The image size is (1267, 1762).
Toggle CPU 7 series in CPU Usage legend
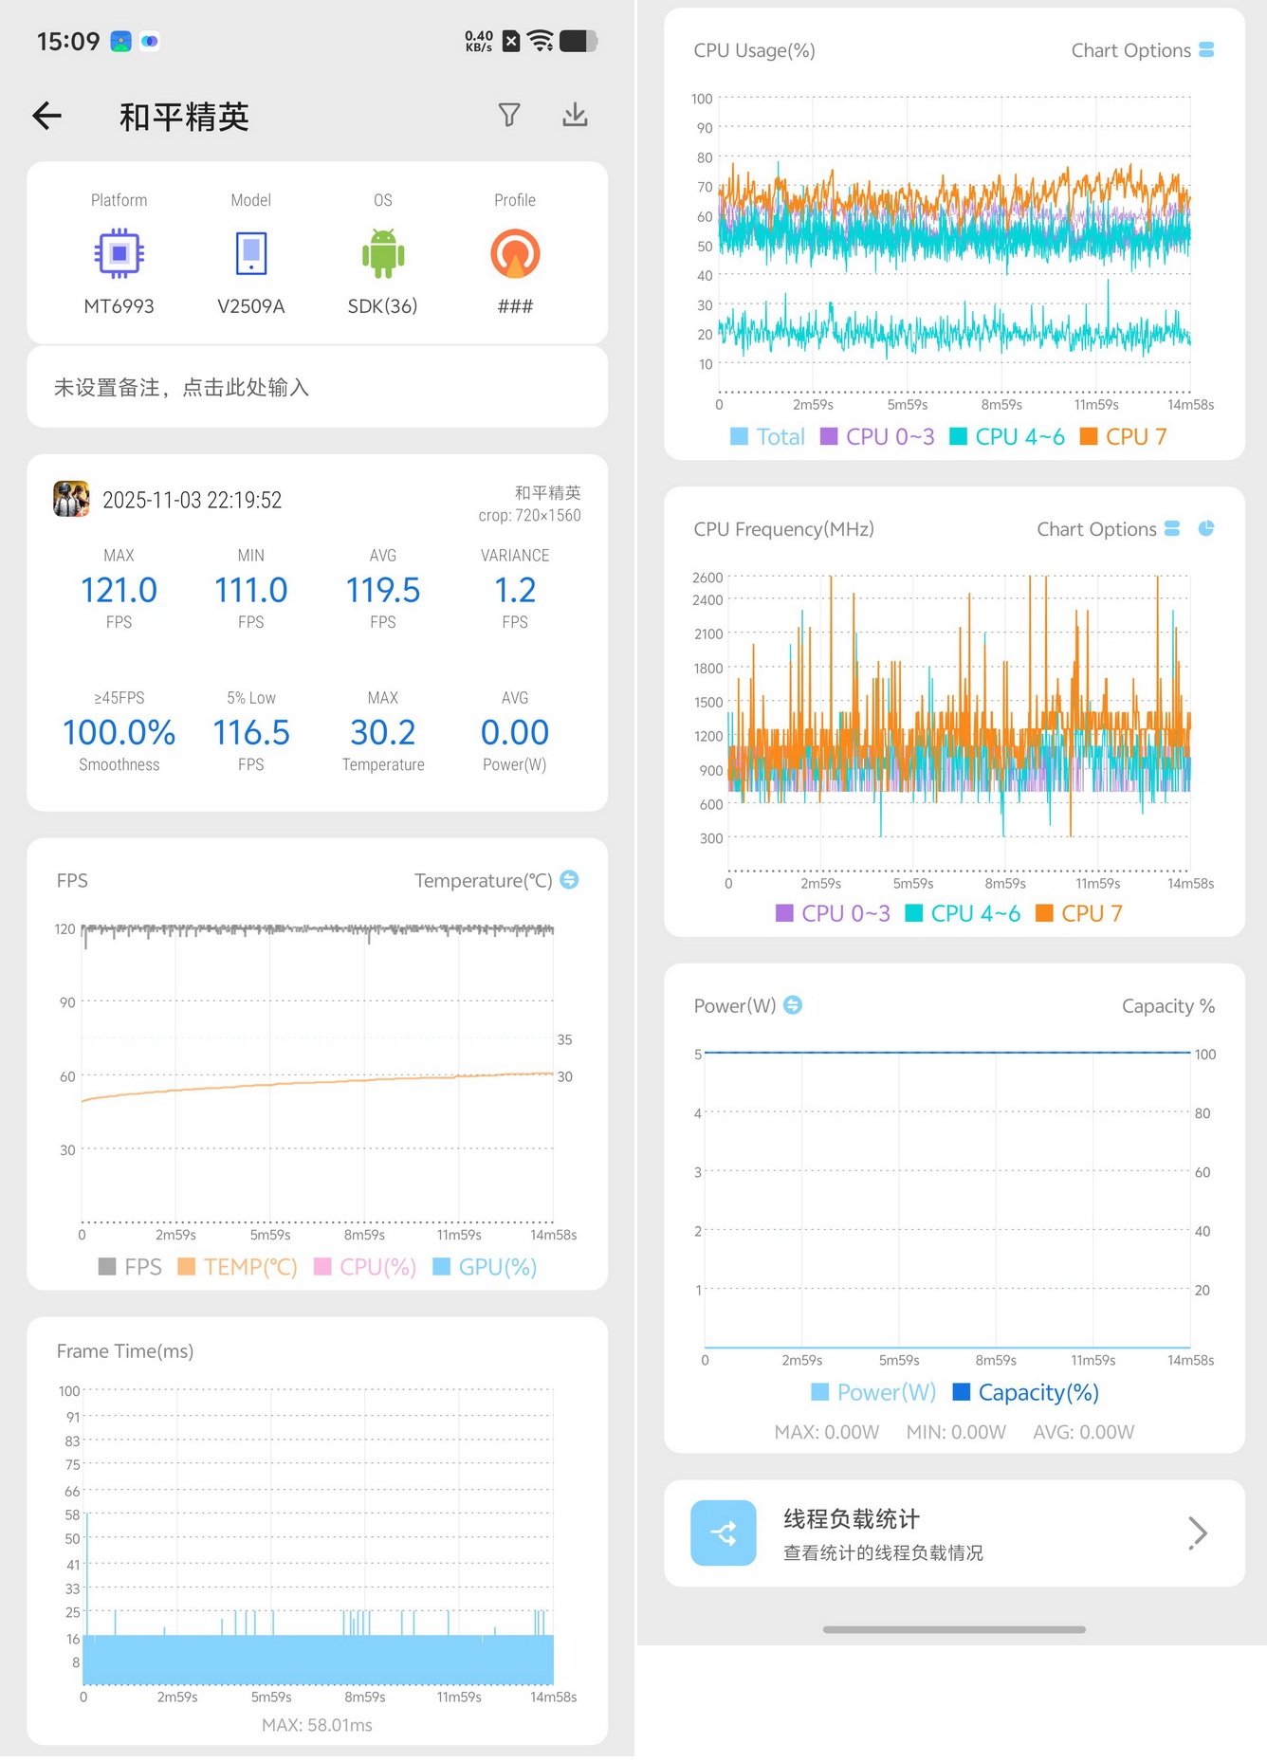(x=1124, y=436)
